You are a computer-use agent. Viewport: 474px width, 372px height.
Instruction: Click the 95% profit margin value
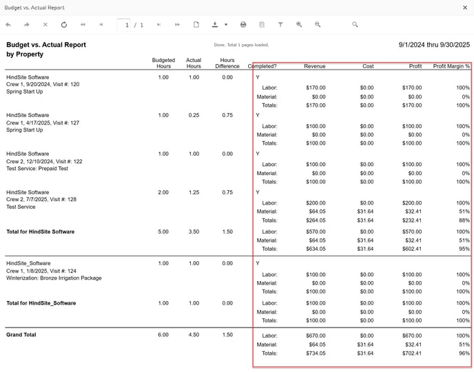(x=464, y=249)
